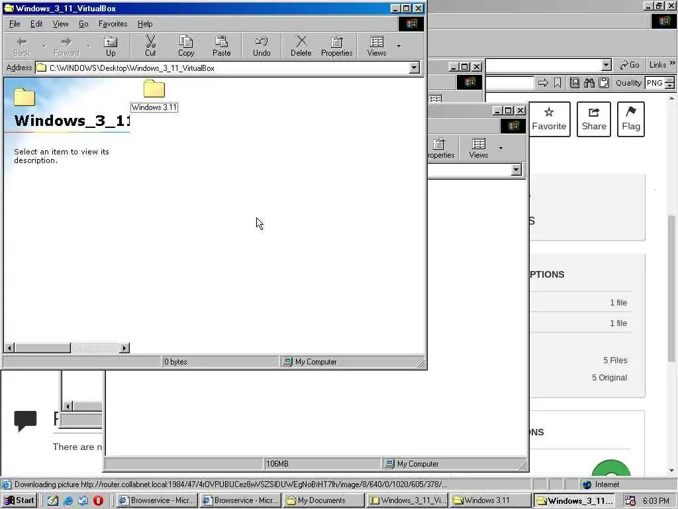
Task: Click Views button in the middle background window
Action: [479, 148]
